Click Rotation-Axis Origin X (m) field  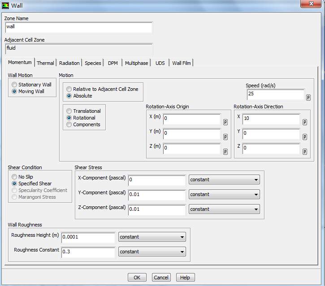[x=192, y=120]
